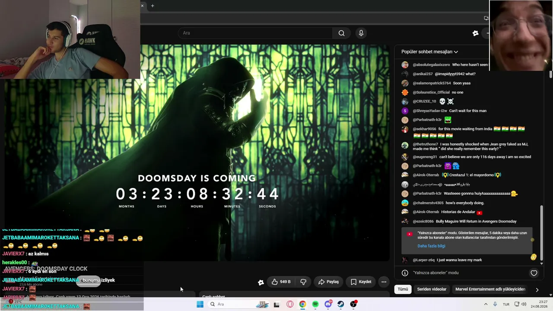Click the chat message "Can't wait for this man"
Screen dimensions: 553x311
click(x=468, y=111)
